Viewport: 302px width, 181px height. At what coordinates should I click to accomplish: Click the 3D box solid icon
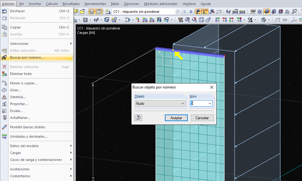point(107,19)
